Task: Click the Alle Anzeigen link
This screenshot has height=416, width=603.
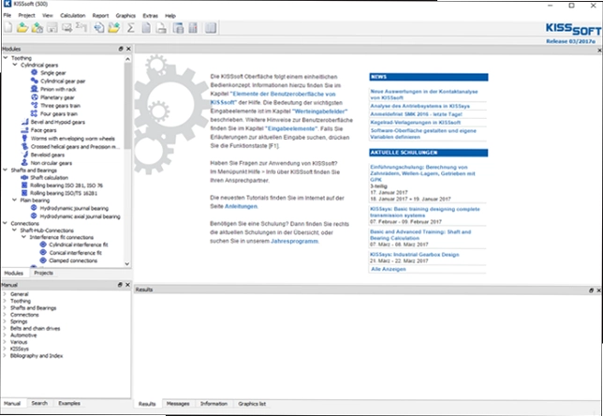Action: 388,269
